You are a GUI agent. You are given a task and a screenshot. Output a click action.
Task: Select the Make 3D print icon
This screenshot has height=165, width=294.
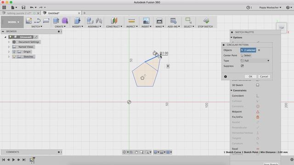pos(159,21)
